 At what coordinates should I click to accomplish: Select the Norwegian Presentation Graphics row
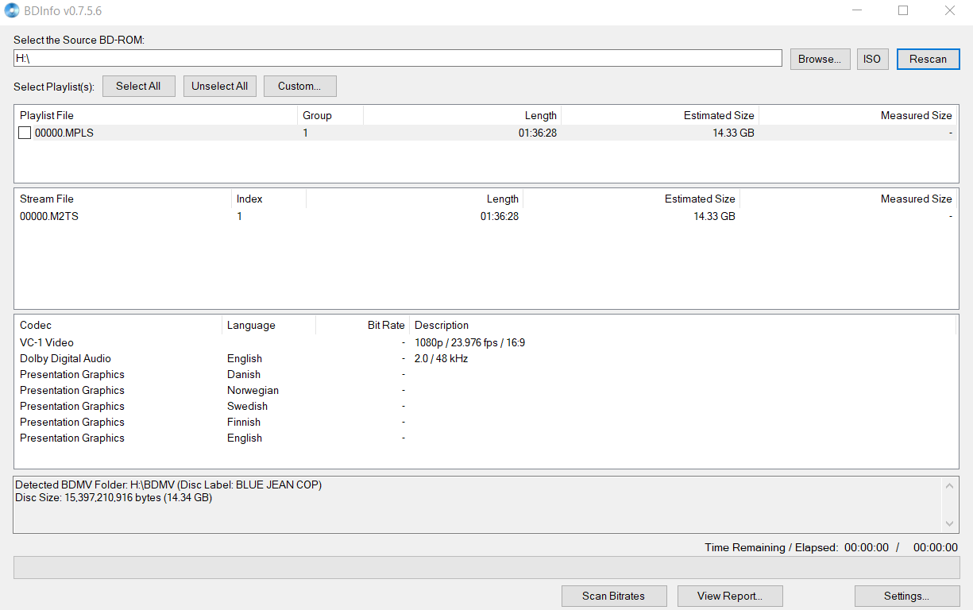click(486, 391)
